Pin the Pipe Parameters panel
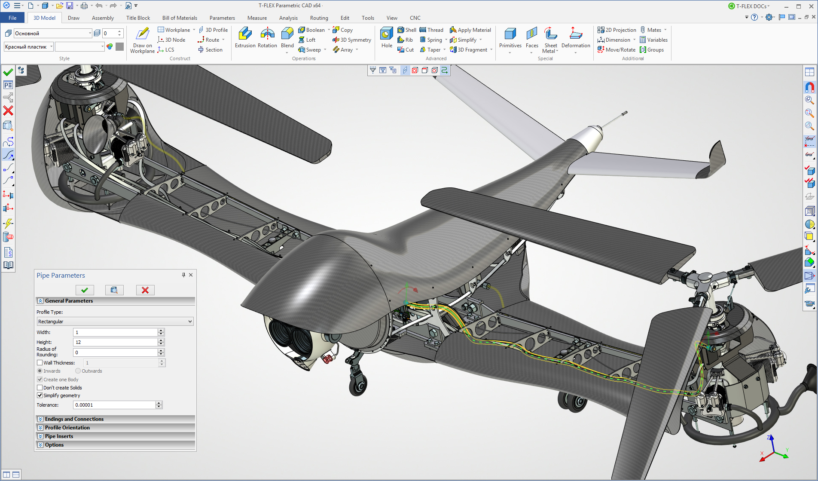The image size is (818, 481). click(183, 275)
